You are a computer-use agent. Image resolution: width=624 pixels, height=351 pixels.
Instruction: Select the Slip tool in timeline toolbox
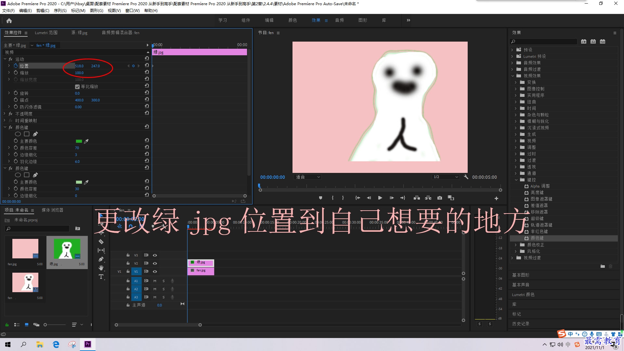click(x=101, y=250)
